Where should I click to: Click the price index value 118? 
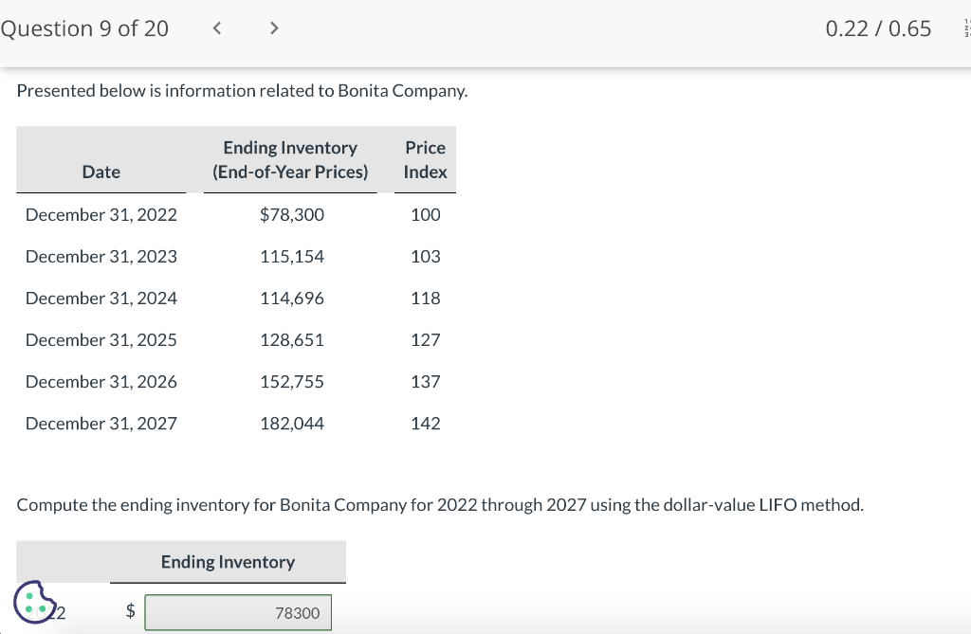[x=426, y=298]
